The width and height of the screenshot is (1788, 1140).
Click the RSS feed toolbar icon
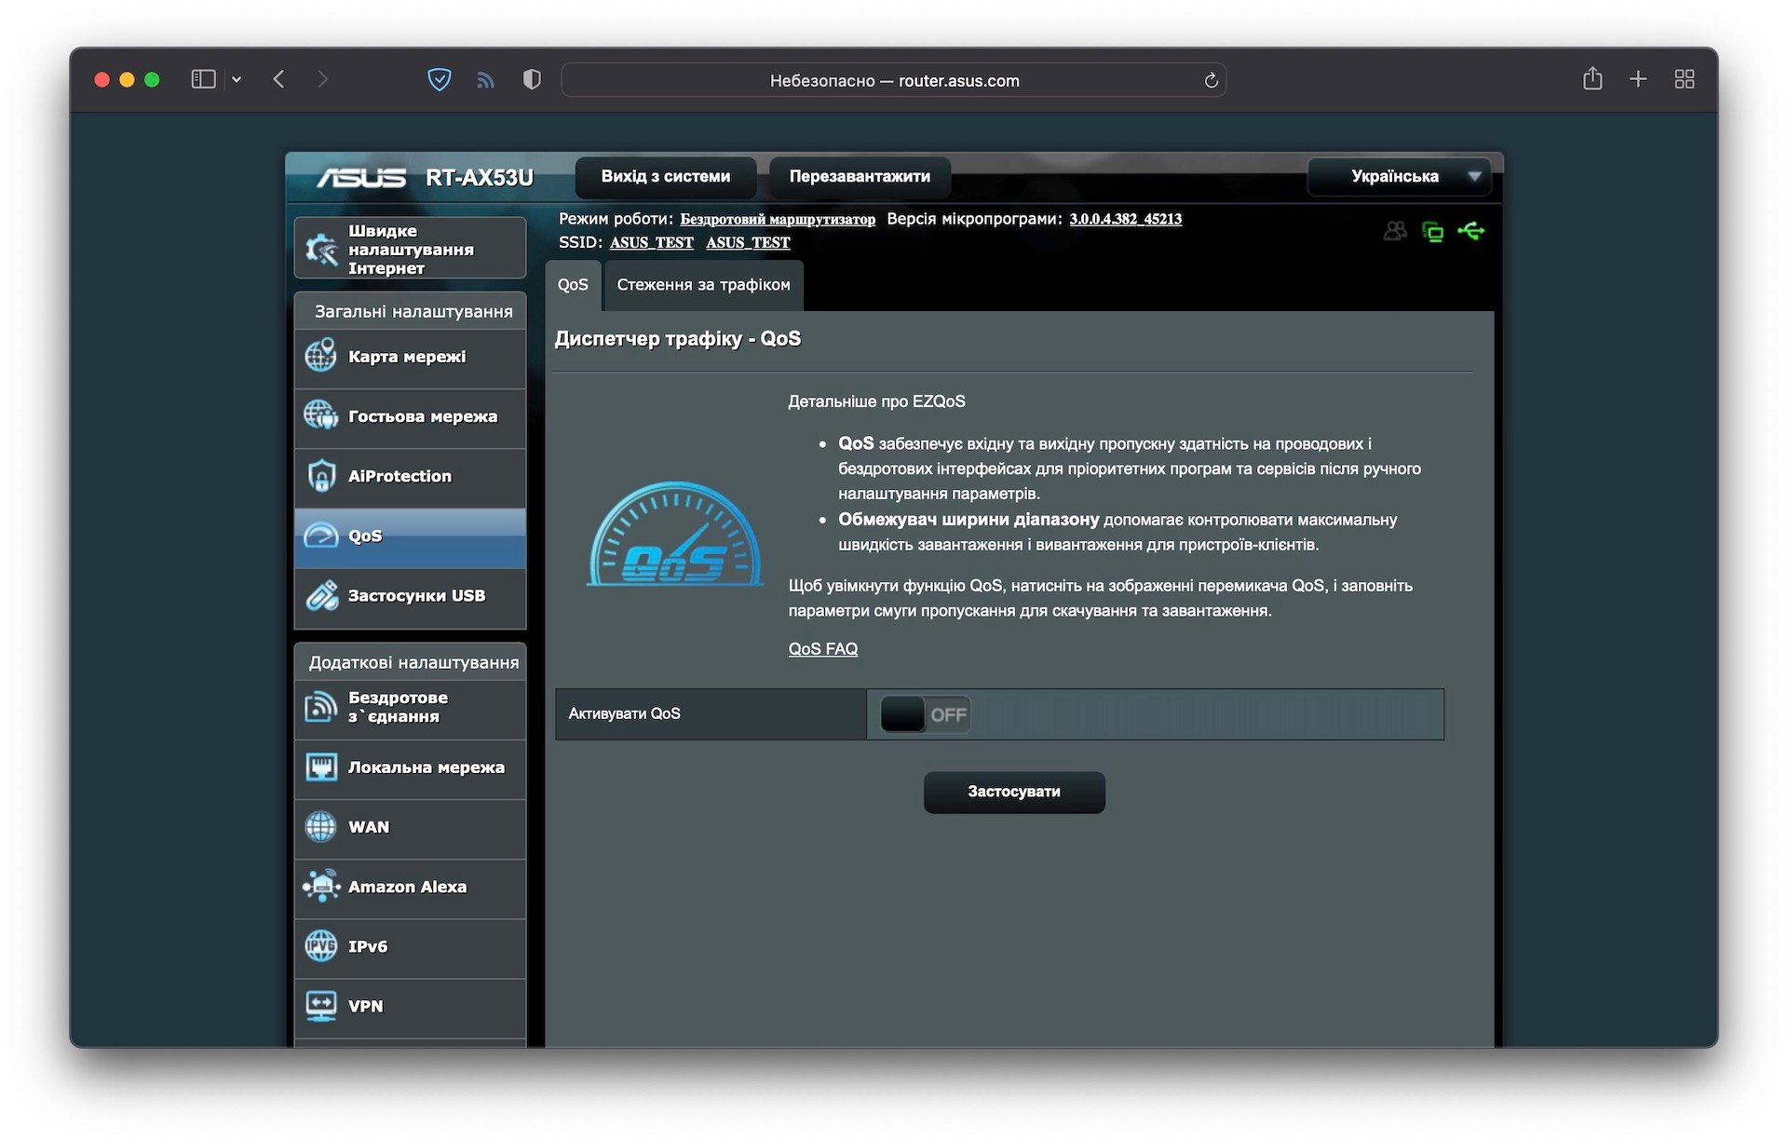(x=485, y=80)
